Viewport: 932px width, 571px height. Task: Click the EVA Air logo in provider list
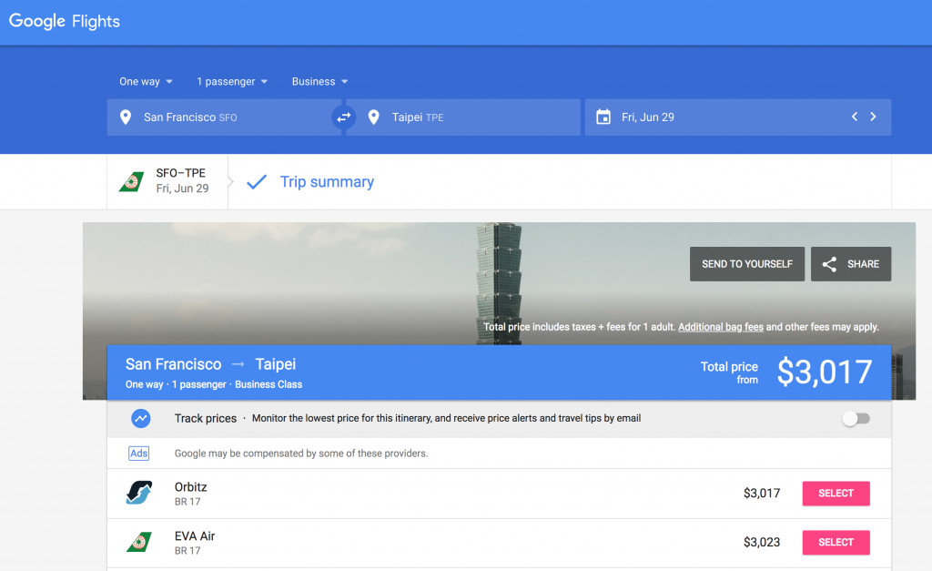(x=139, y=542)
